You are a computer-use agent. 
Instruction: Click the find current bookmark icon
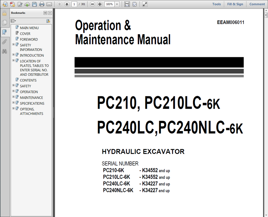(48, 21)
